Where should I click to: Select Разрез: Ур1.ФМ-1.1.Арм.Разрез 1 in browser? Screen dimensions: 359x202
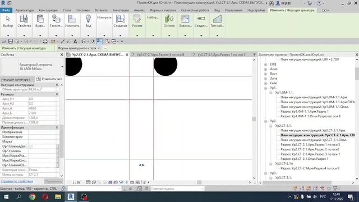(x=304, y=112)
